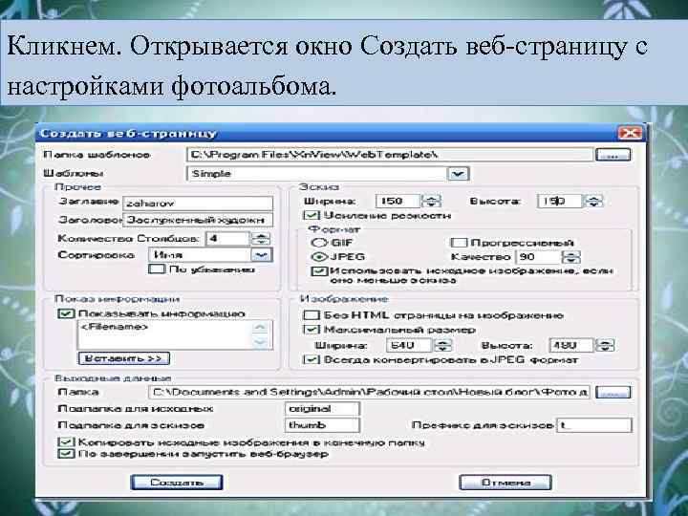This screenshot has width=688, height=516.
Task: Toggle Копировать исходные изображения checkbox
Action: pos(66,441)
